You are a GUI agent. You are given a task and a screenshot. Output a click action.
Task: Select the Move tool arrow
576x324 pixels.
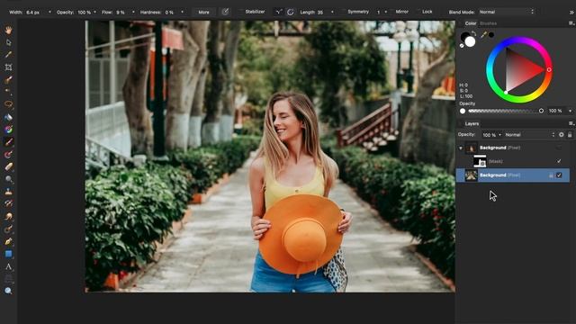[x=8, y=42]
